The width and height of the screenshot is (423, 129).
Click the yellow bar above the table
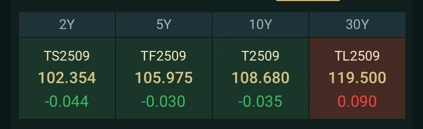tap(308, 1)
